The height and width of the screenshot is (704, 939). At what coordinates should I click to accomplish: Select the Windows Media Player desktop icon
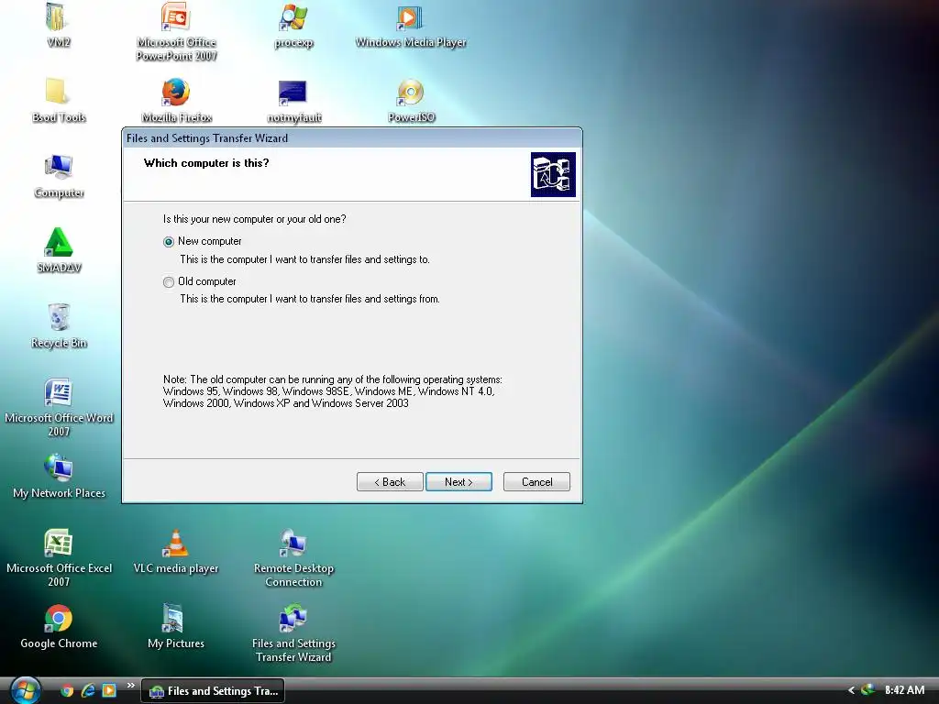pos(411,16)
